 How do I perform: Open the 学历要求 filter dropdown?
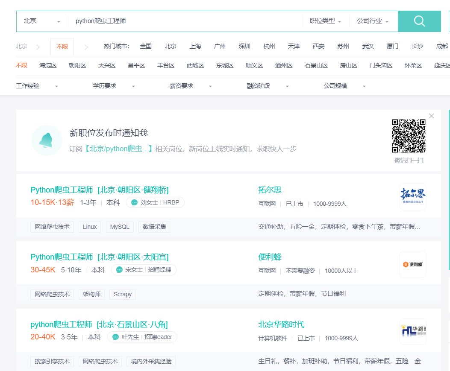[x=114, y=86]
